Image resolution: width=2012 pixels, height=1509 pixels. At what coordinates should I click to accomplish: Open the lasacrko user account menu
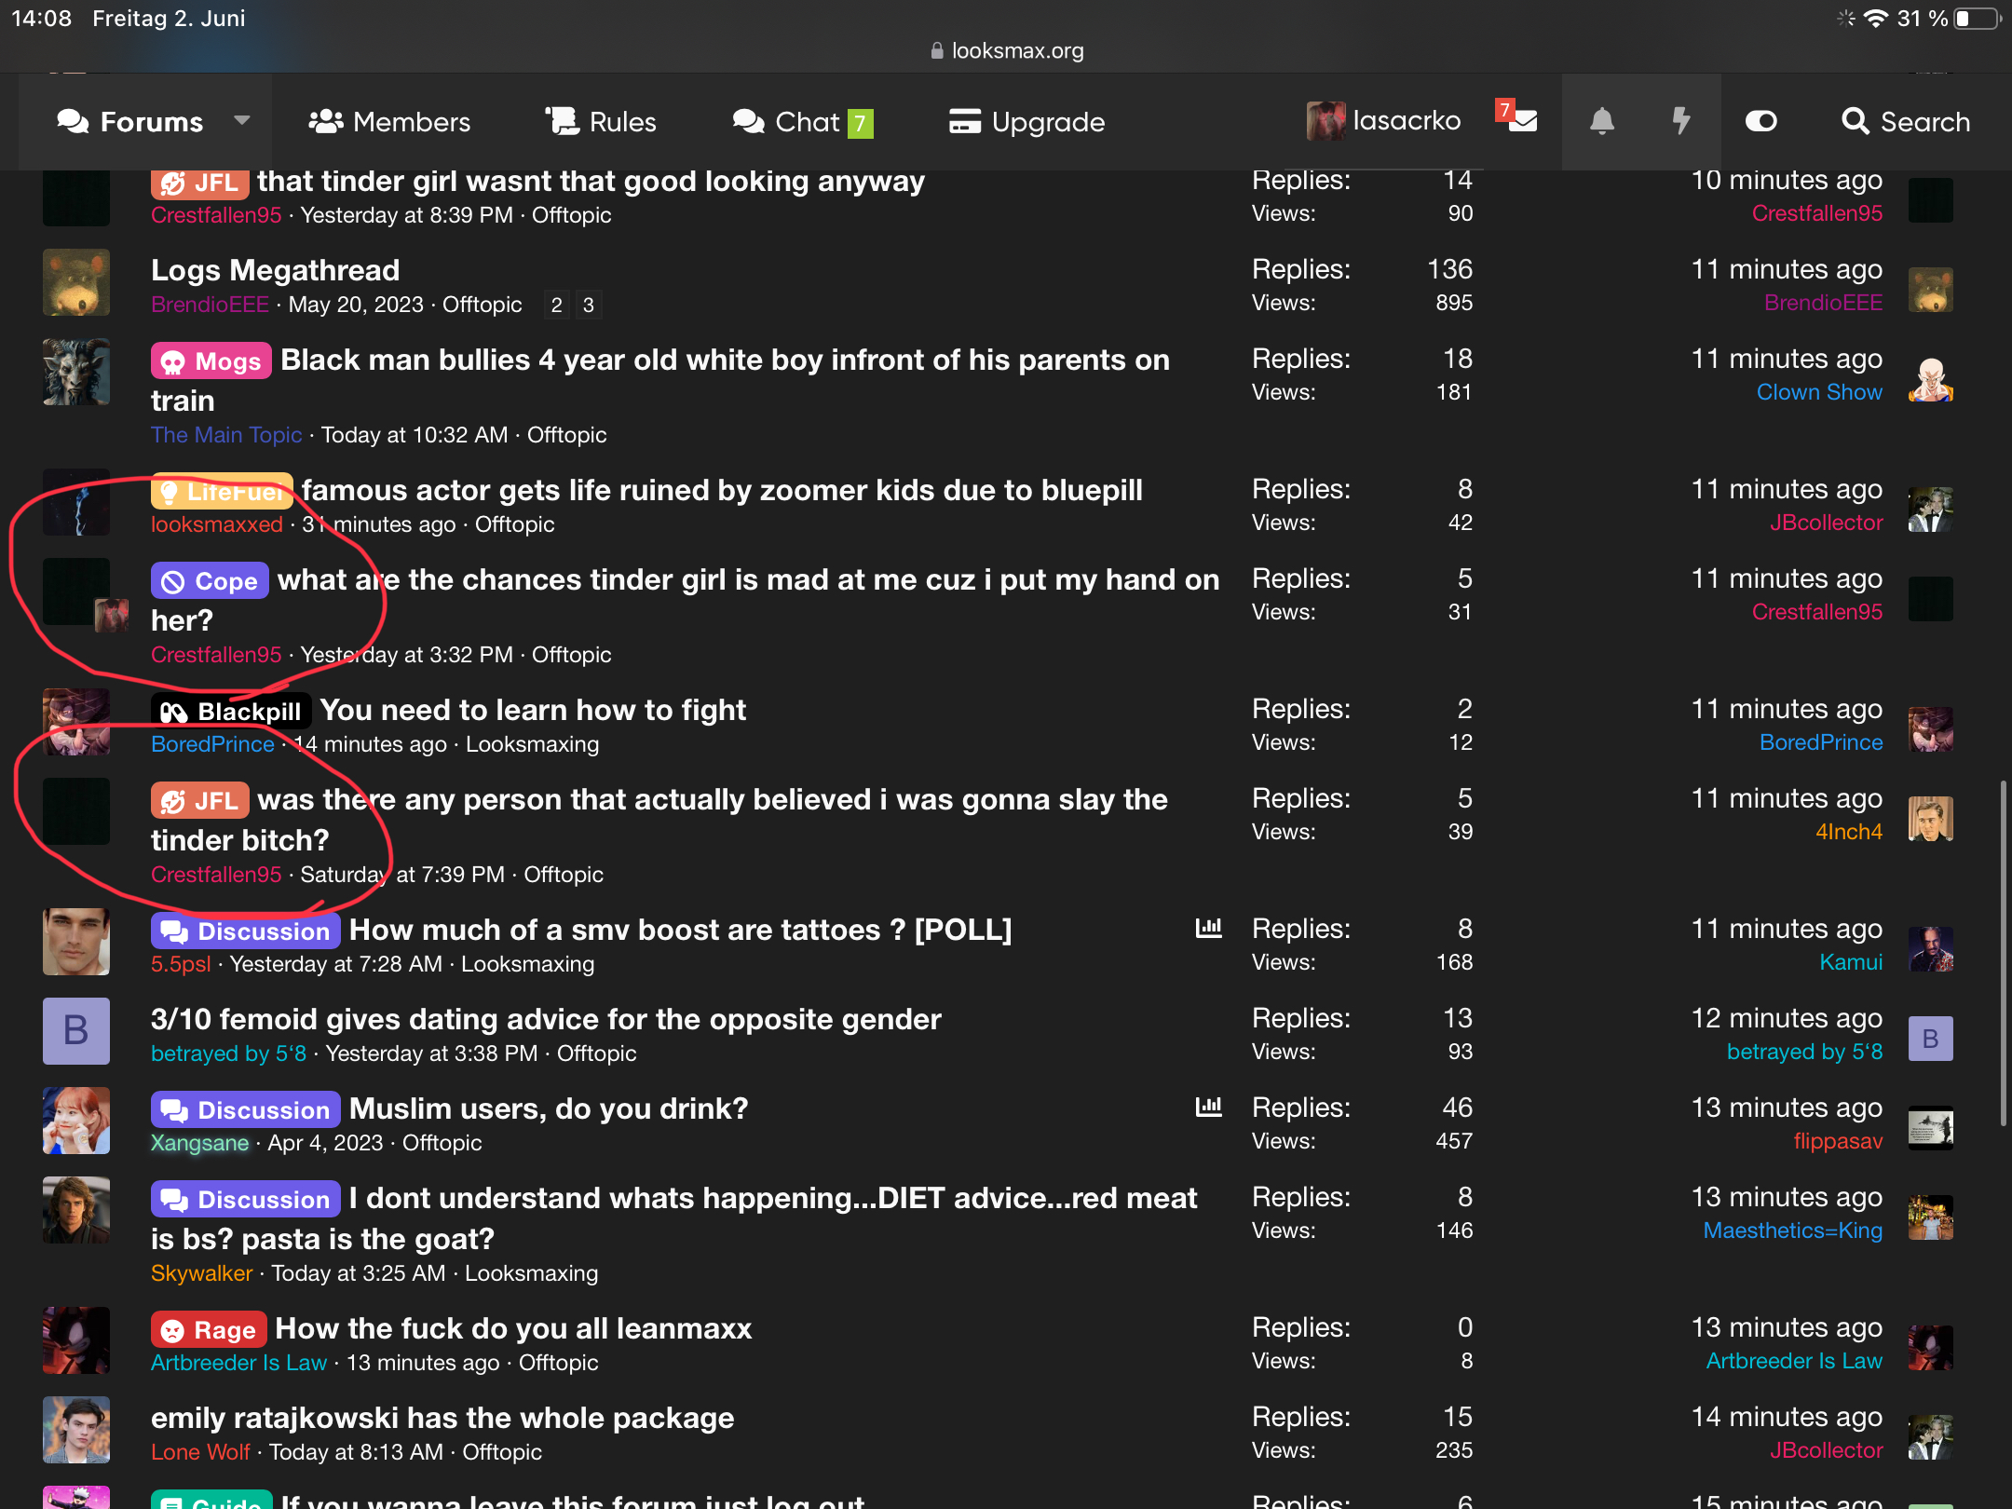point(1384,121)
